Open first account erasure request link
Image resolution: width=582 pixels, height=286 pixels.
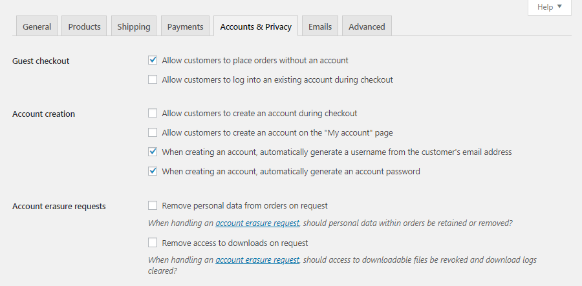(x=257, y=223)
